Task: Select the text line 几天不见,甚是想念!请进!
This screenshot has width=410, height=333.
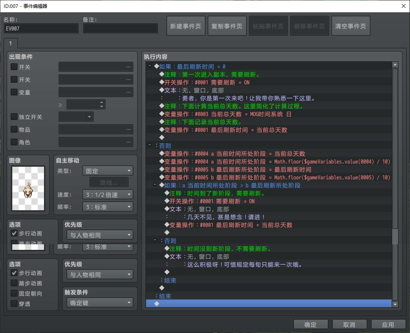Action: pos(269,217)
